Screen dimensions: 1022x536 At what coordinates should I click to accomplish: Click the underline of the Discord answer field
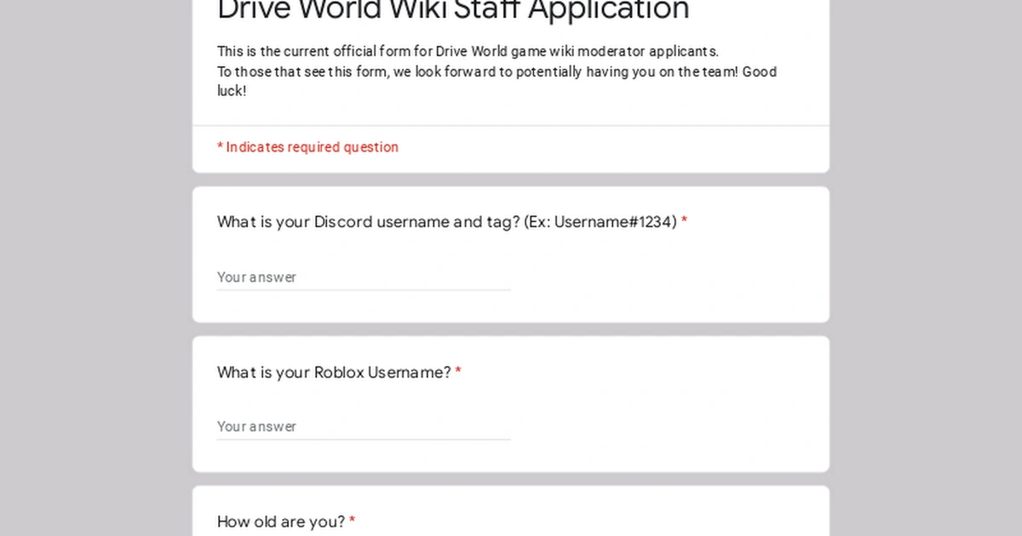tap(363, 290)
